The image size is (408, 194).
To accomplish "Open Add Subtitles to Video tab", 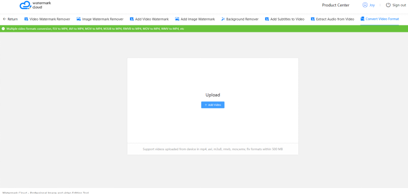I will (x=284, y=19).
